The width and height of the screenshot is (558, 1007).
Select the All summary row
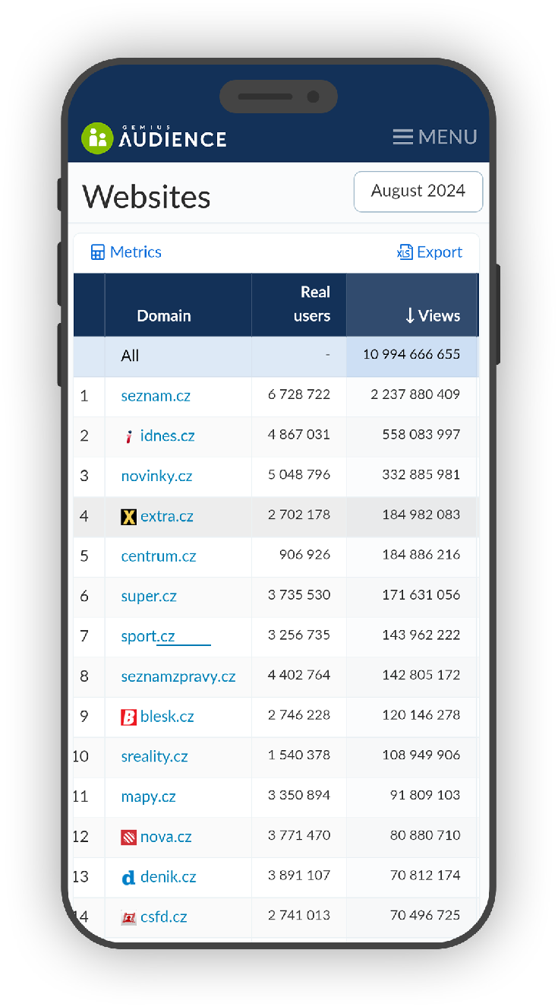point(276,356)
